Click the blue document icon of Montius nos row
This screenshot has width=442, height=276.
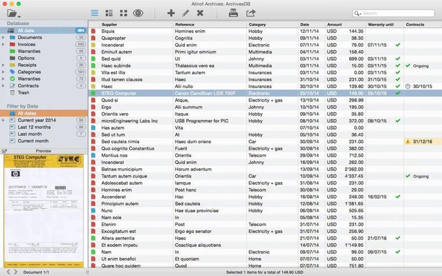point(94,155)
